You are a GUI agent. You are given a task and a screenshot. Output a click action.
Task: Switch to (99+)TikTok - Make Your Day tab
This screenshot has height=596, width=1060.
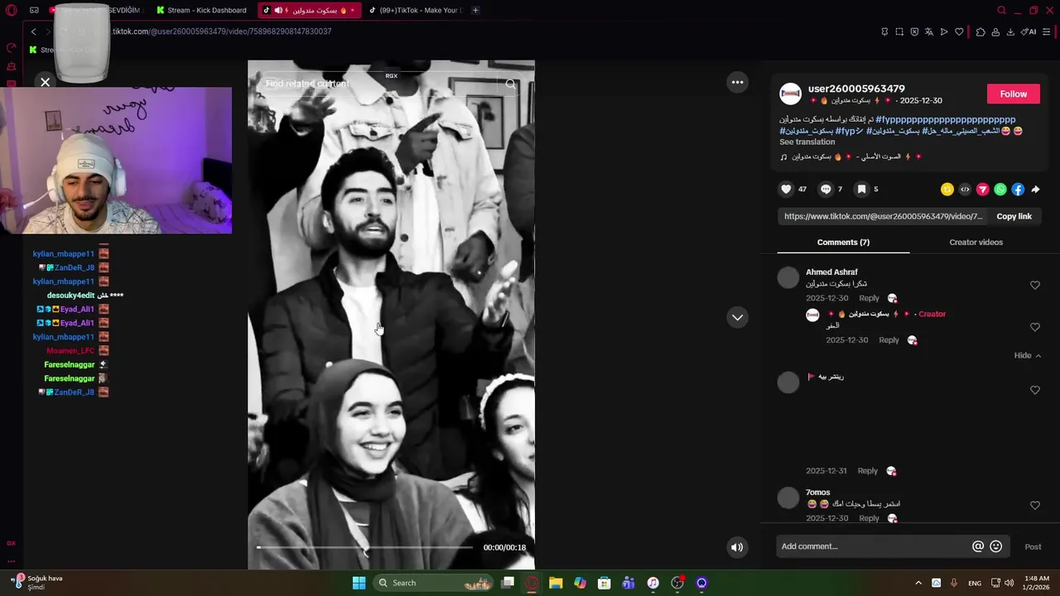[x=414, y=10]
